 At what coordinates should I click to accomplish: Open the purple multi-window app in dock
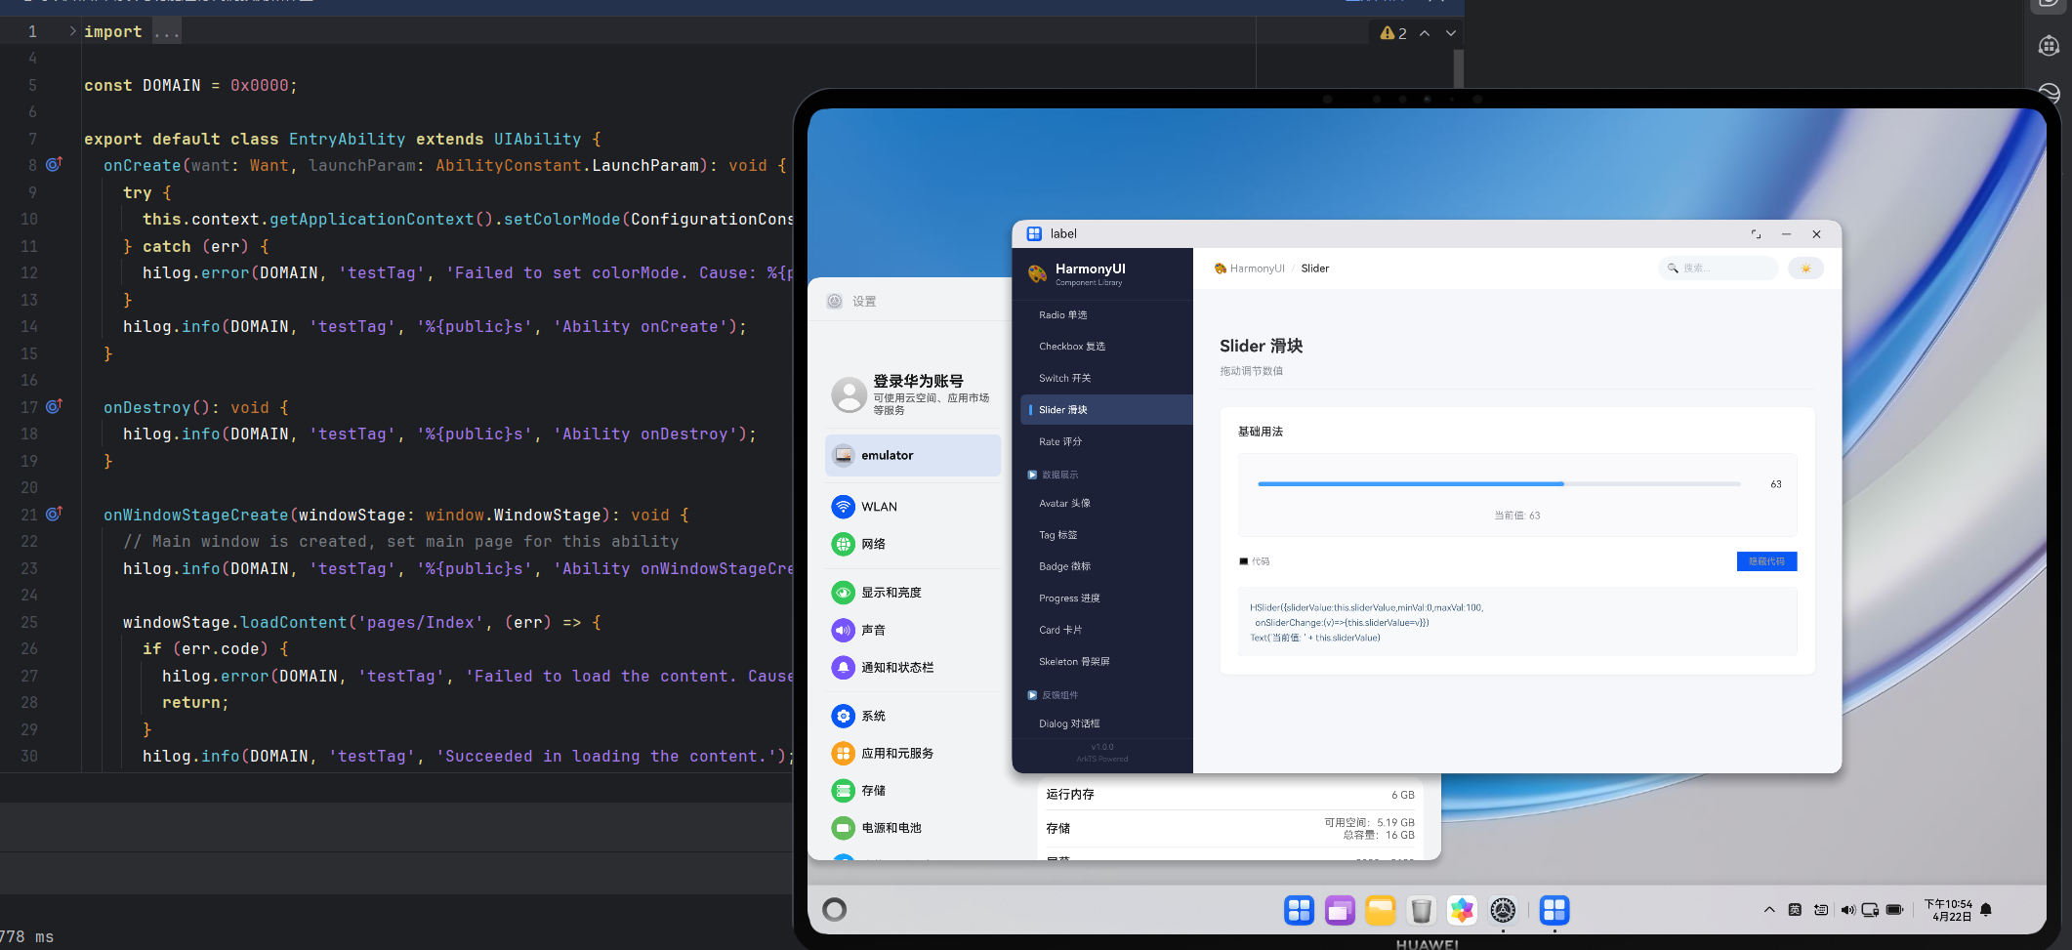1340,911
